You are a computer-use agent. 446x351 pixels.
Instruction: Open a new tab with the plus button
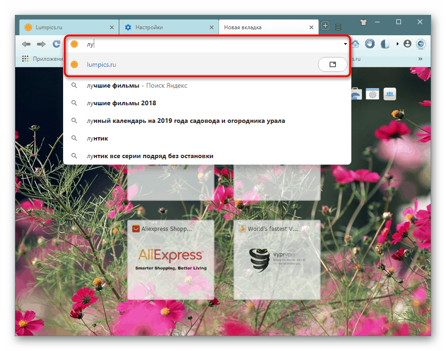[x=325, y=26]
